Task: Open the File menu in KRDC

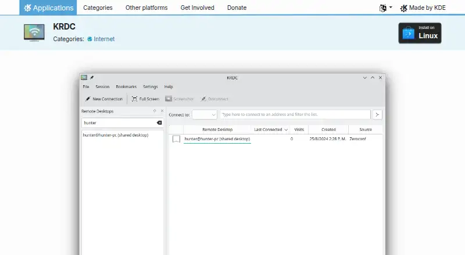Action: [x=86, y=87]
